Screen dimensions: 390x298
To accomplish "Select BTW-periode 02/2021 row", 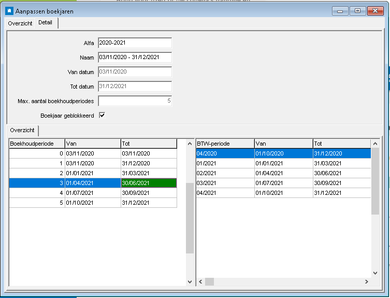I will [x=224, y=173].
